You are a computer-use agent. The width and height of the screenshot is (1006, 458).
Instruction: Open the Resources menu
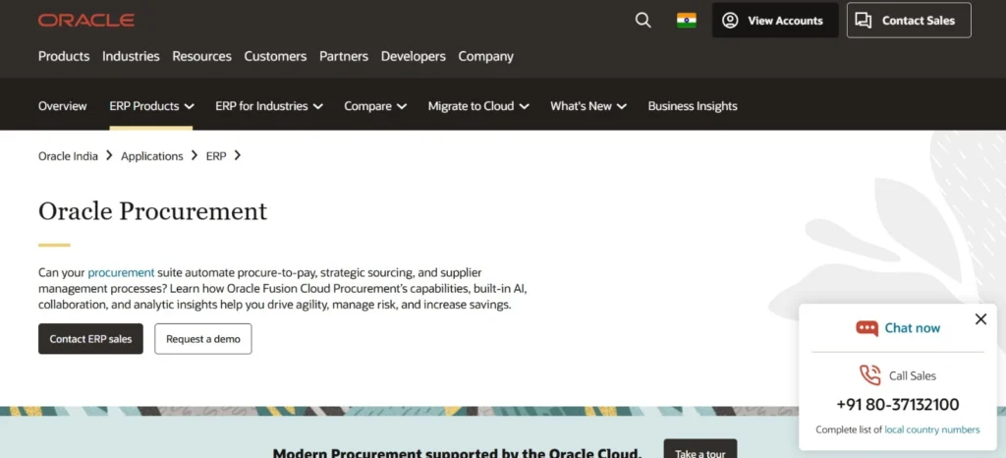[202, 56]
